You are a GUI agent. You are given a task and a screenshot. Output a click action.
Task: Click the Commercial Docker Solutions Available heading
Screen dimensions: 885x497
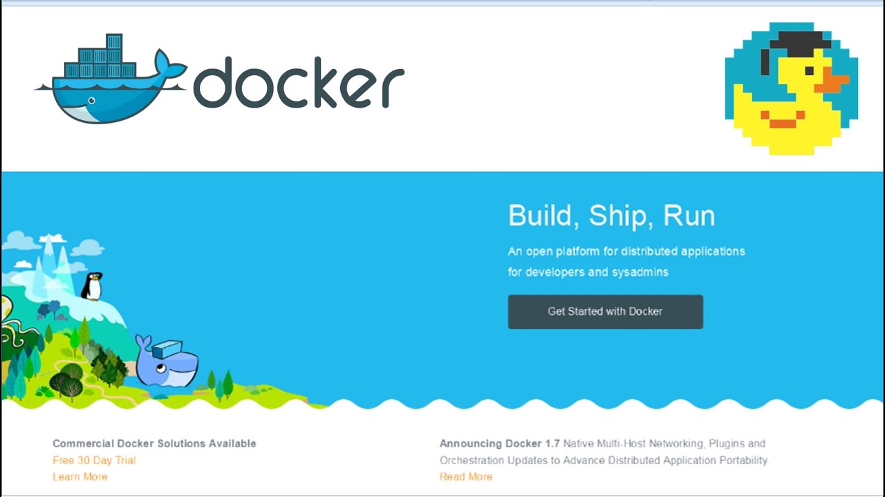coord(154,444)
